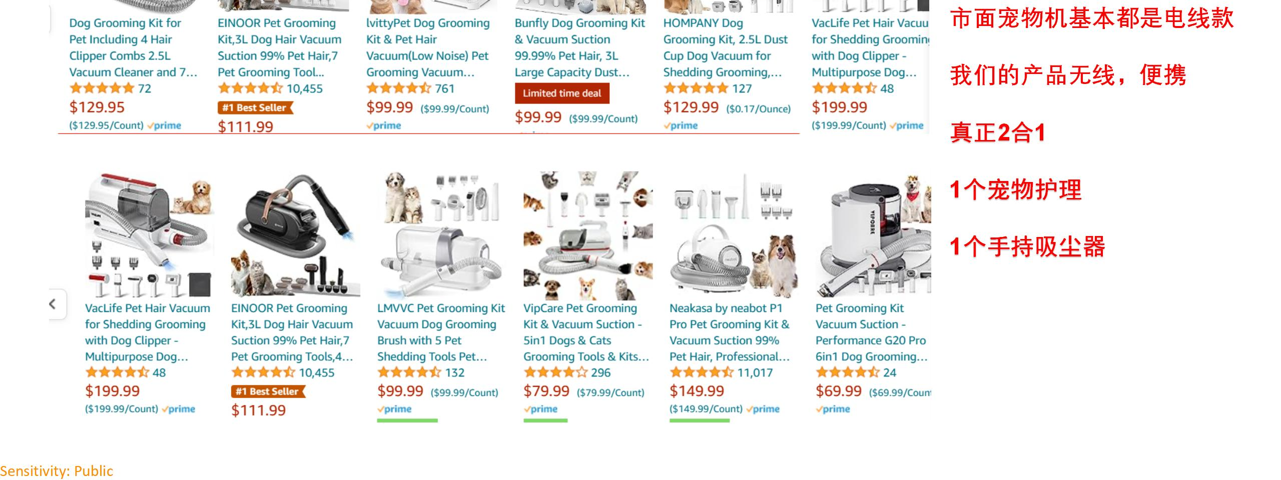The image size is (1281, 480).
Task: Open the black EINOOR vacuum product image
Action: pos(295,235)
